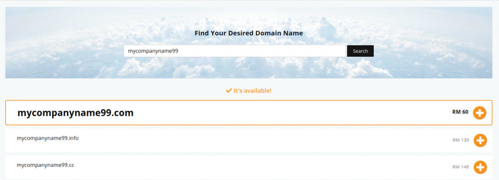The height and width of the screenshot is (180, 499).
Task: Select the mycompanyname99.info domain name
Action: (x=48, y=138)
